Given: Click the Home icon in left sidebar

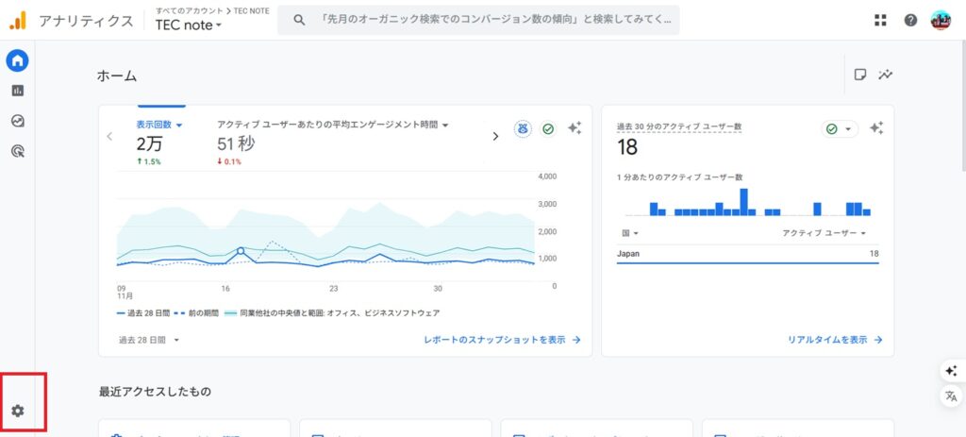Looking at the screenshot, I should 17,61.
